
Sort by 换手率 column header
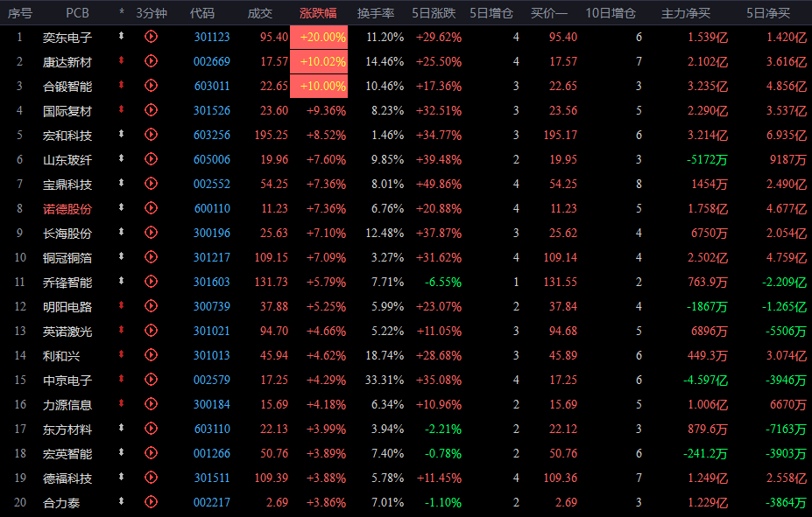pos(376,13)
